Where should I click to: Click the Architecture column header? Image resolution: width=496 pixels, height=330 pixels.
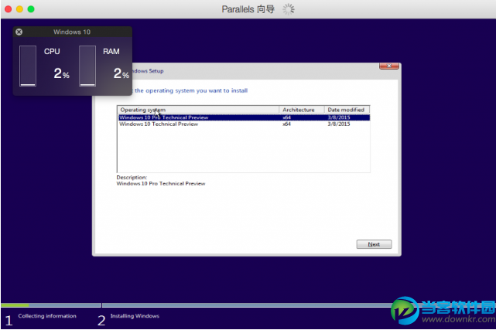click(x=302, y=110)
